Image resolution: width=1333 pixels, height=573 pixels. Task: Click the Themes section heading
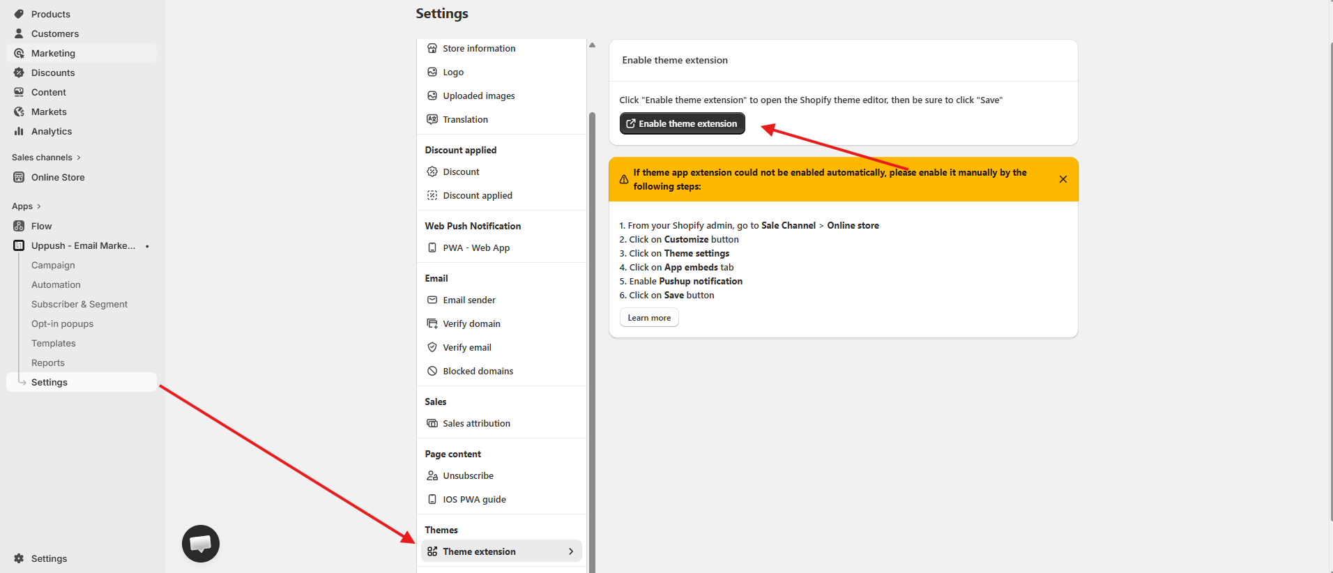tap(441, 530)
